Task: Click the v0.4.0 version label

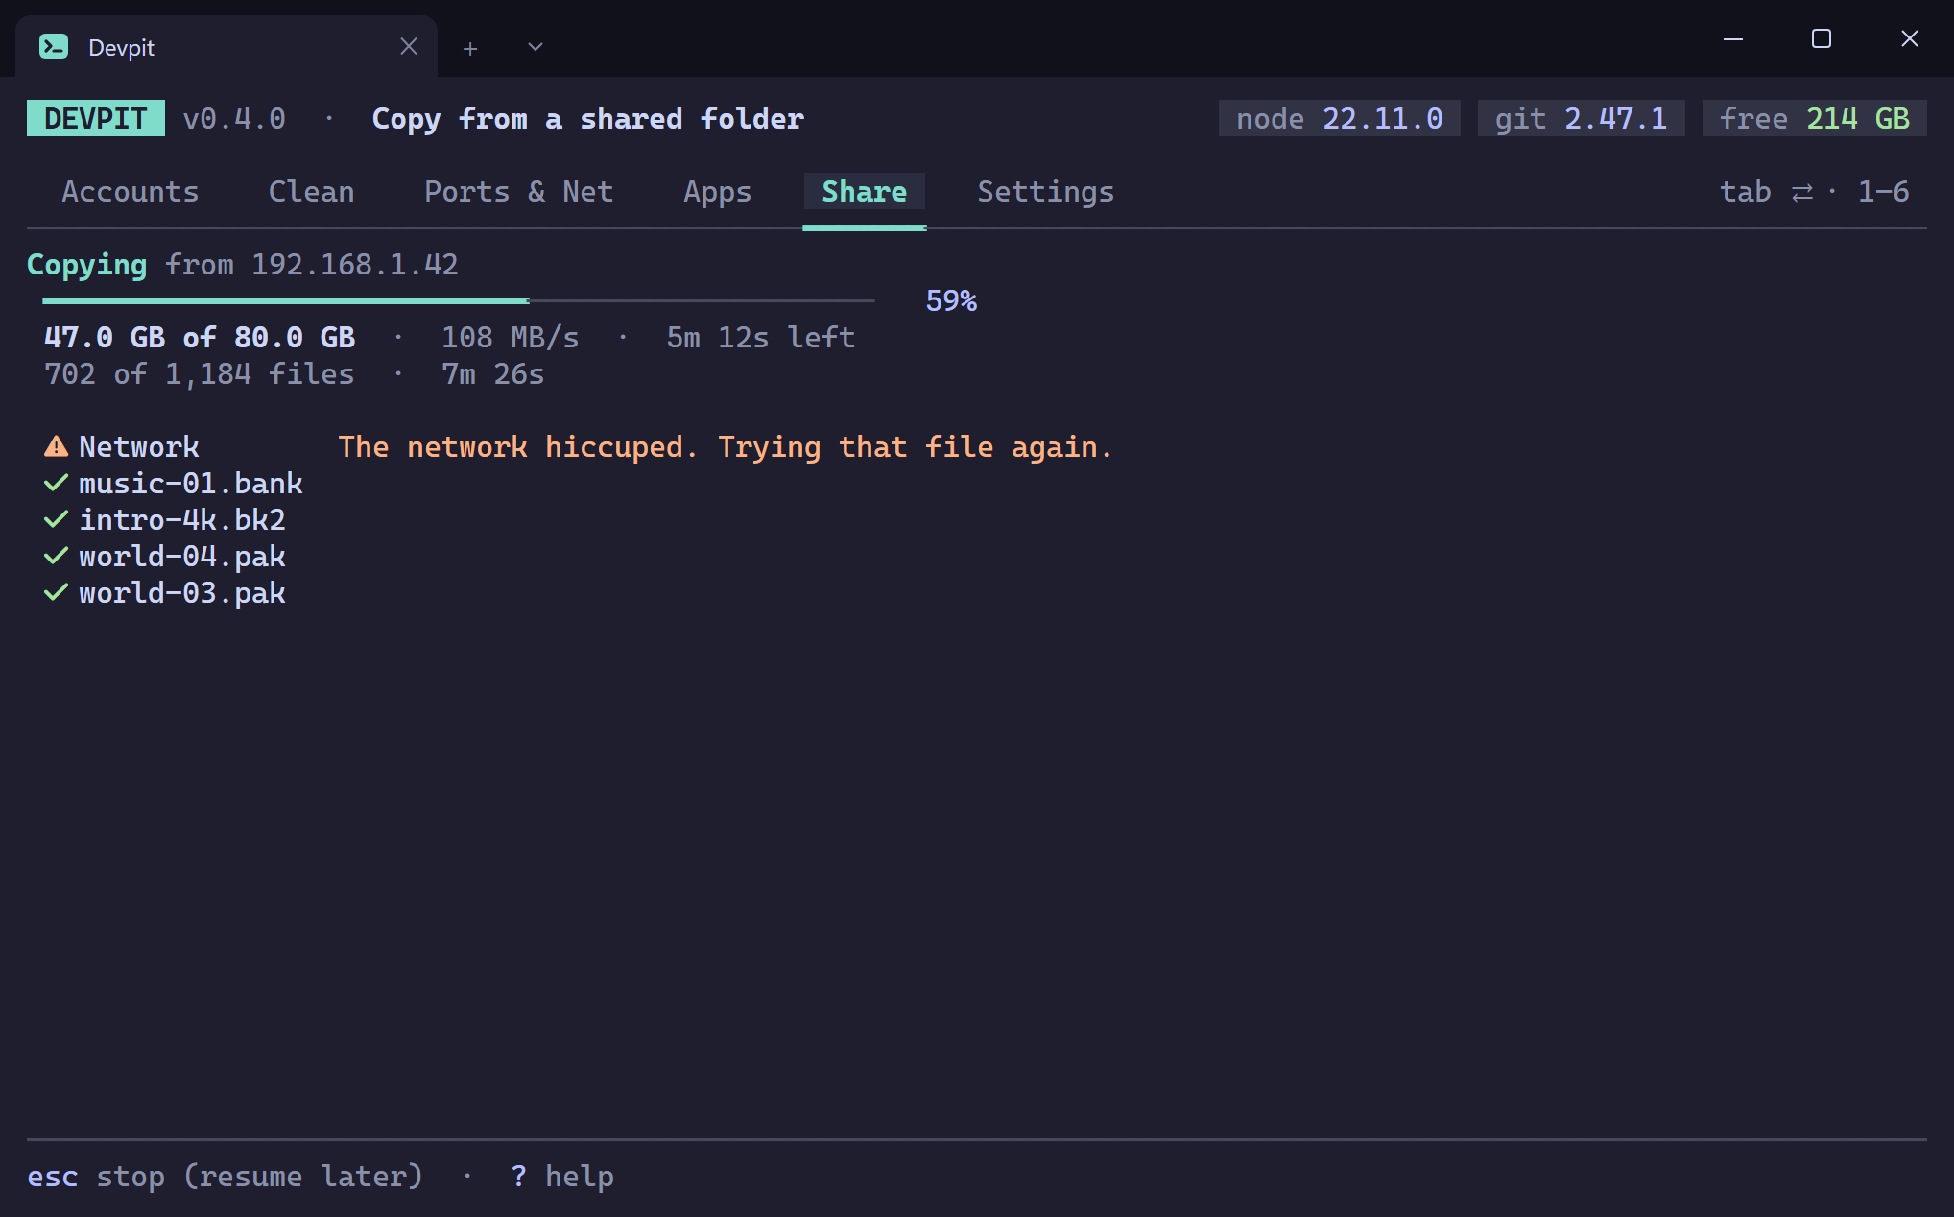Action: (x=234, y=118)
